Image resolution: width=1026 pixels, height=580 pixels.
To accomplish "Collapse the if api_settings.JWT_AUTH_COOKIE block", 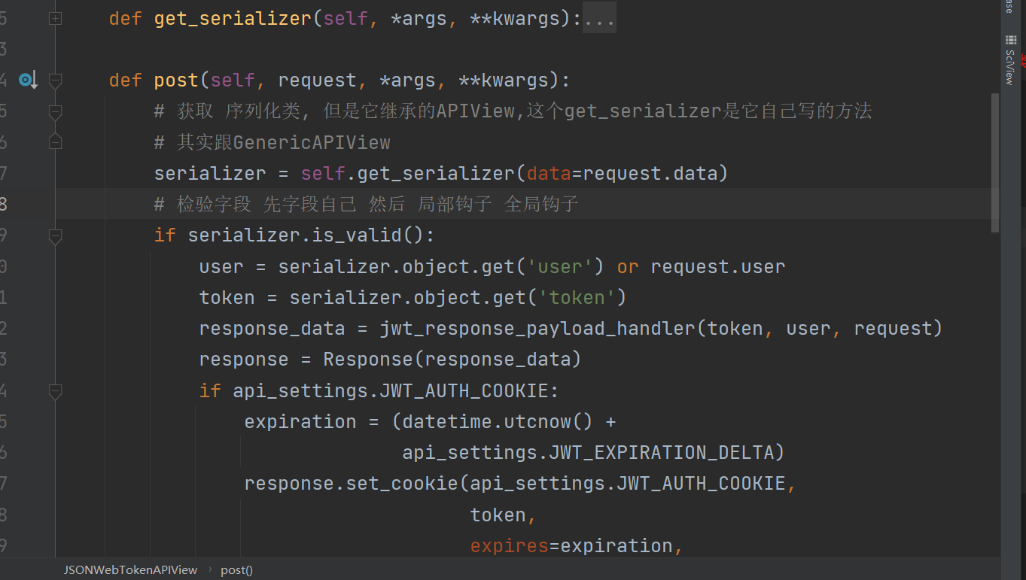I will [x=55, y=390].
